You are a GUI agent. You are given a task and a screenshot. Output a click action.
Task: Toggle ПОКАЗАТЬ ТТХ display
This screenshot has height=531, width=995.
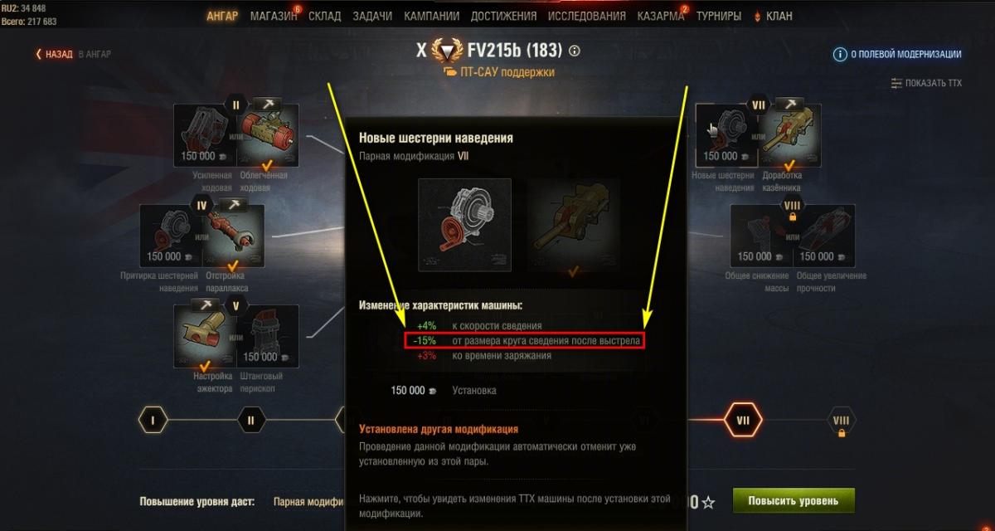click(x=926, y=83)
